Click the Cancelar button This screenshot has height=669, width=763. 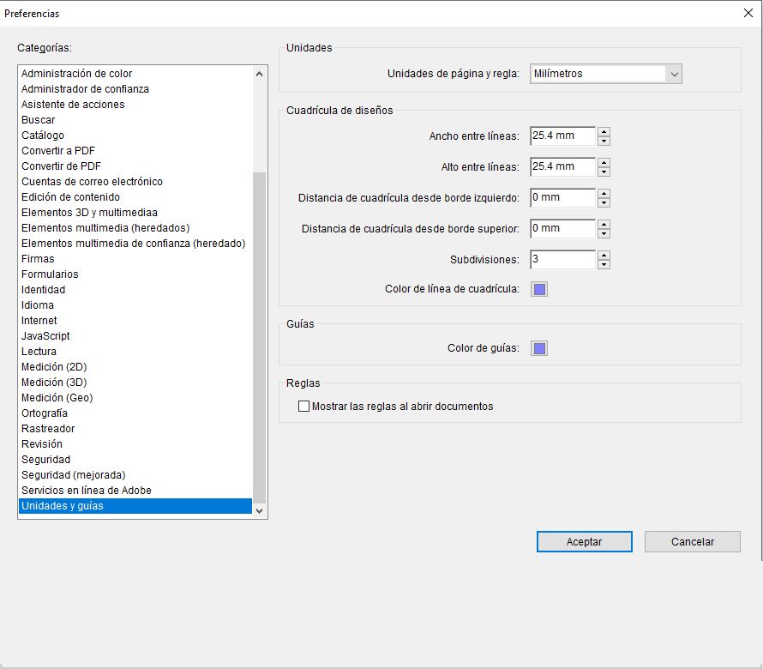pyautogui.click(x=692, y=541)
